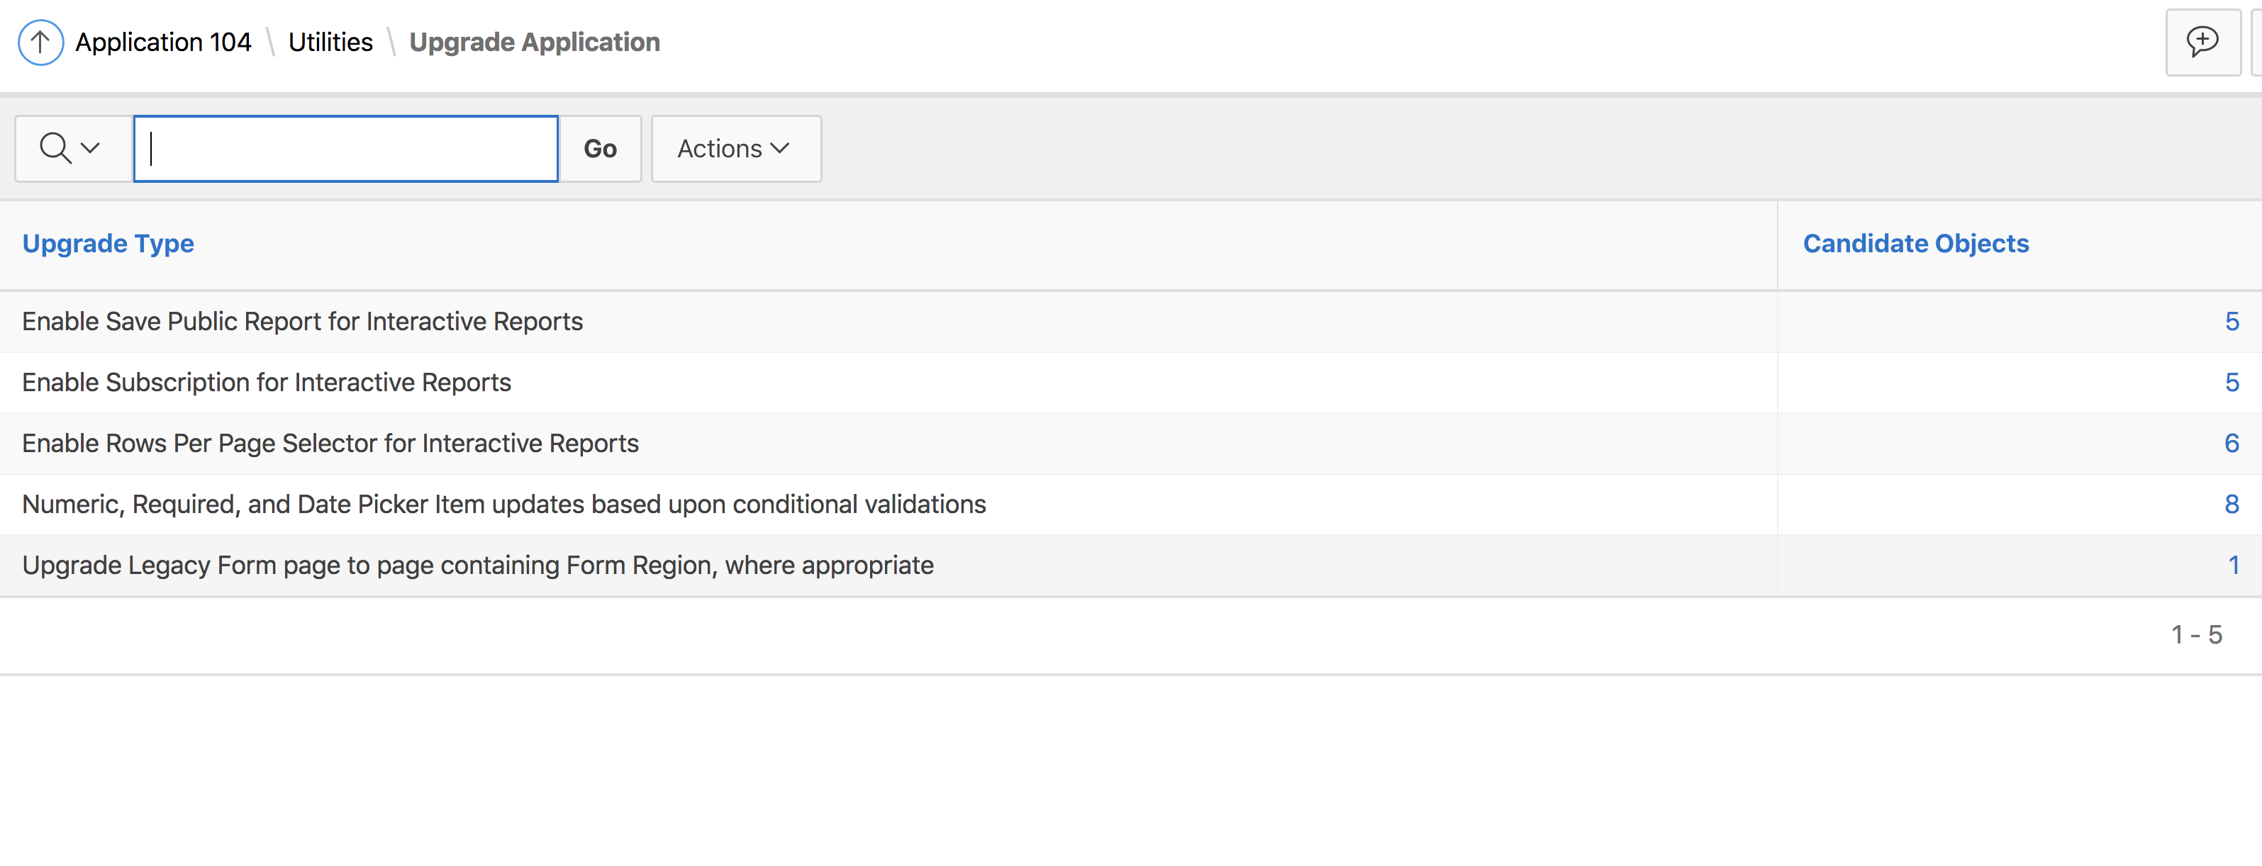
Task: Click the Upgrade Application breadcrumb title
Action: 534,42
